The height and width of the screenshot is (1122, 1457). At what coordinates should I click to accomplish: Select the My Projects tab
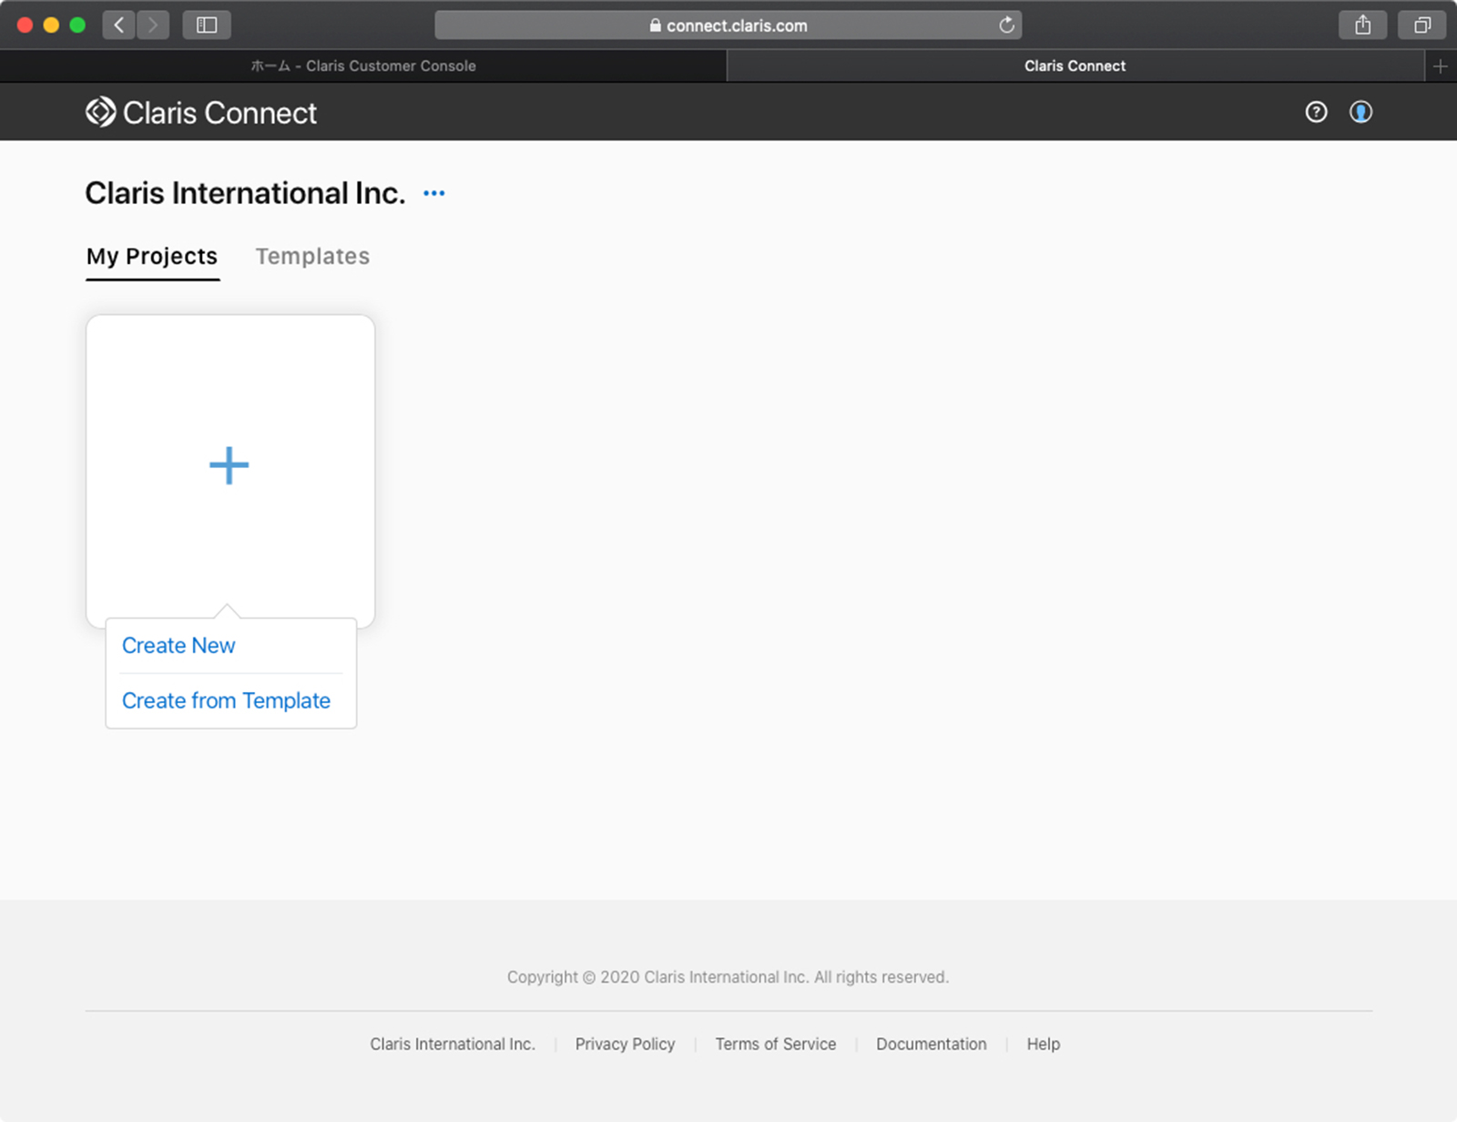pos(152,257)
